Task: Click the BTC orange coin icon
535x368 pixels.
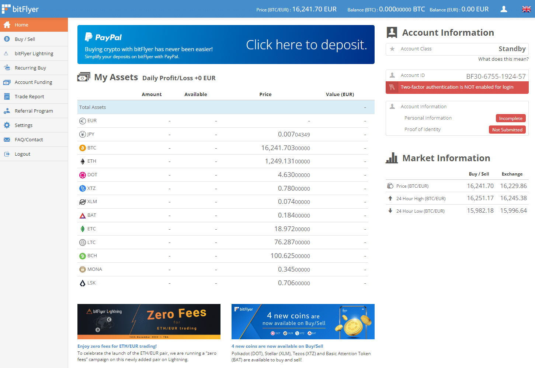Action: click(x=83, y=148)
